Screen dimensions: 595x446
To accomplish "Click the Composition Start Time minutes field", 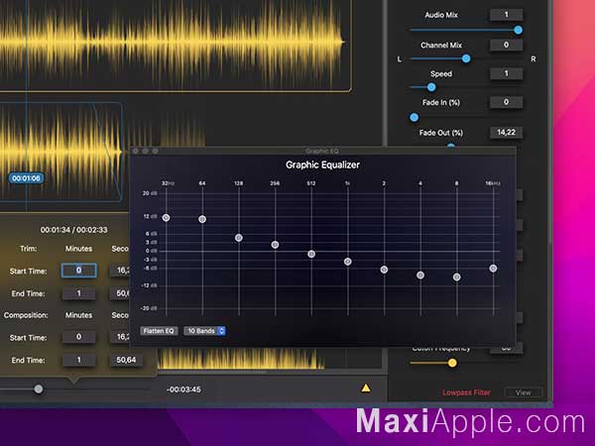I will coord(79,337).
